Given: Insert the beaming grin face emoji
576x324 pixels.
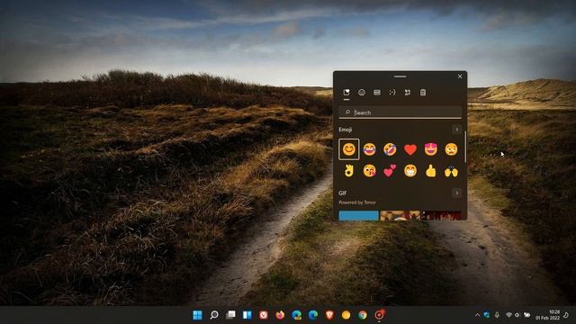Looking at the screenshot, I should [x=410, y=171].
